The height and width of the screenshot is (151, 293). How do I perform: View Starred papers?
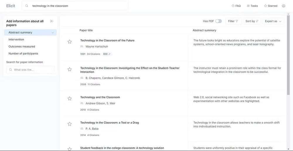tap(270, 6)
